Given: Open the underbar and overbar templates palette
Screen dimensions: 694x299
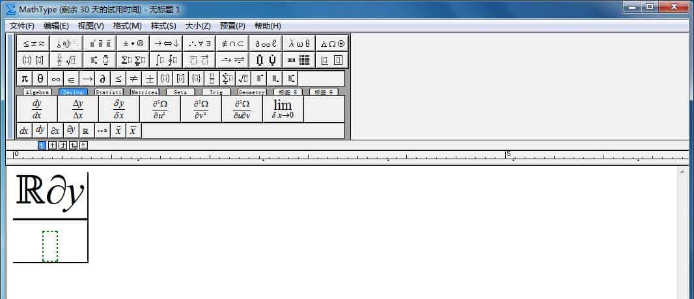Looking at the screenshot, I should (x=199, y=60).
